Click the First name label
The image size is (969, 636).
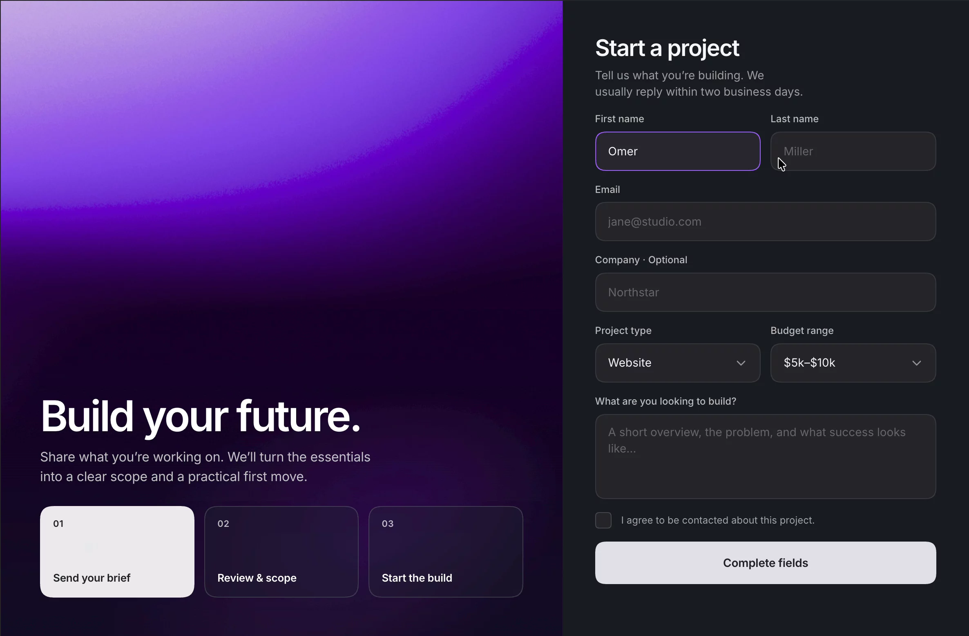(x=619, y=119)
